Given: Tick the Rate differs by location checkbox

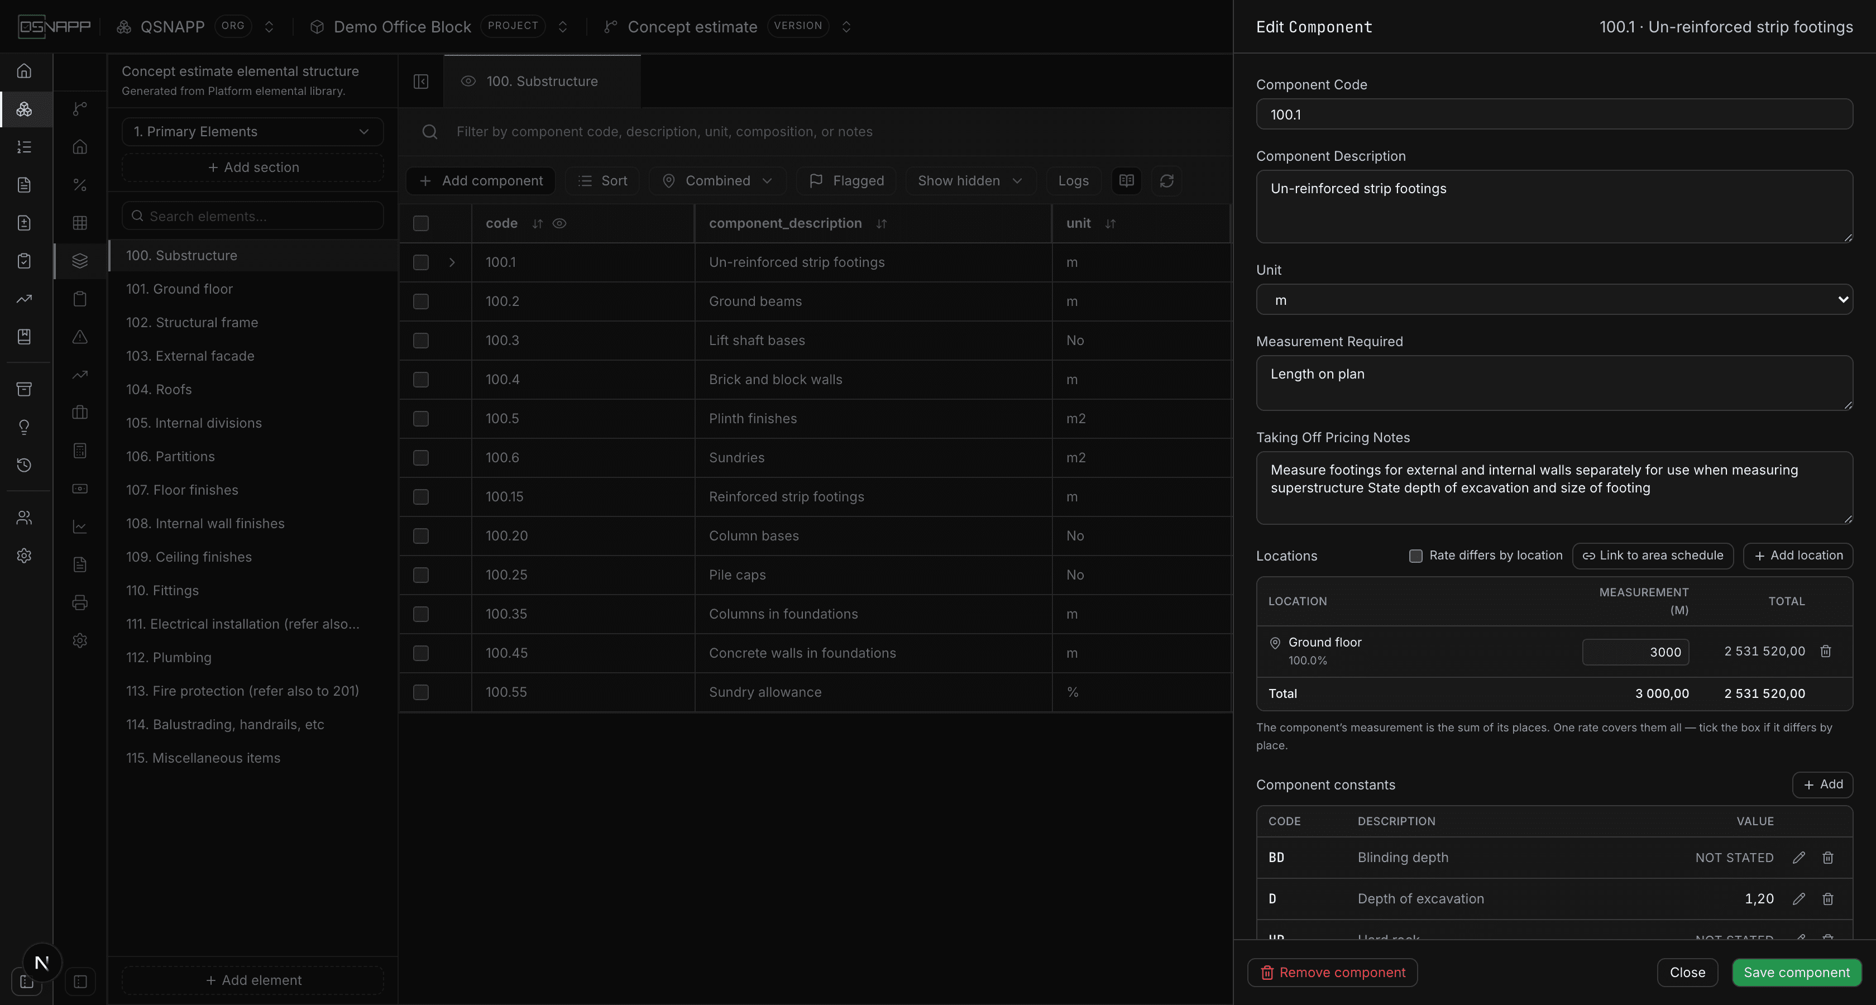Looking at the screenshot, I should point(1416,556).
